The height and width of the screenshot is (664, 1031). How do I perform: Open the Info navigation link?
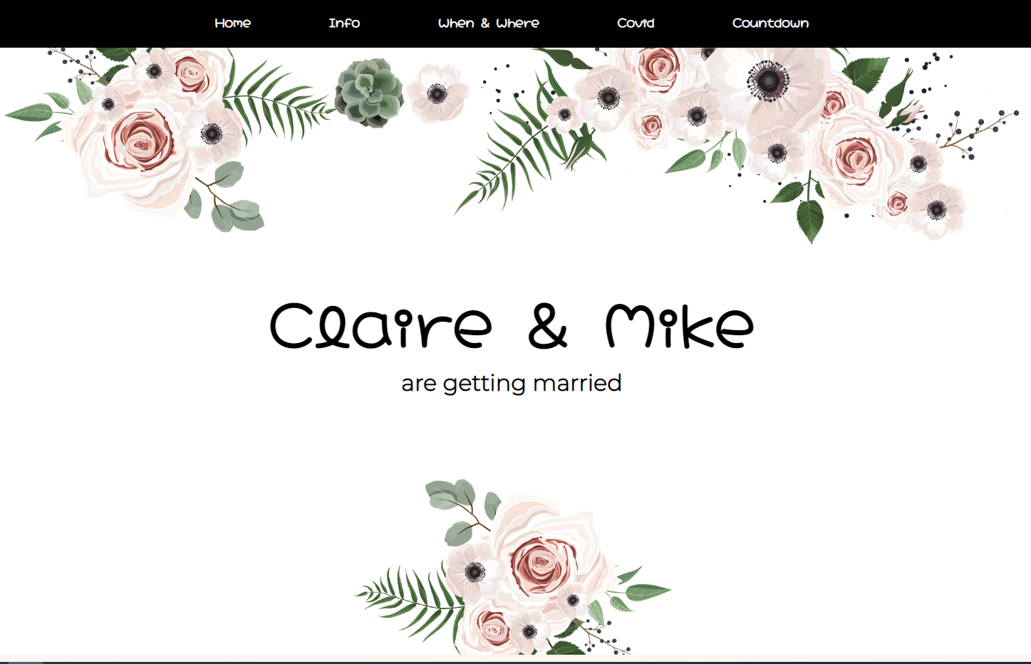344,23
